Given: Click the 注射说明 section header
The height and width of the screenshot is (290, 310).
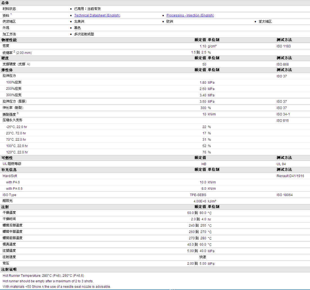Looking at the screenshot, I should click(9, 269).
